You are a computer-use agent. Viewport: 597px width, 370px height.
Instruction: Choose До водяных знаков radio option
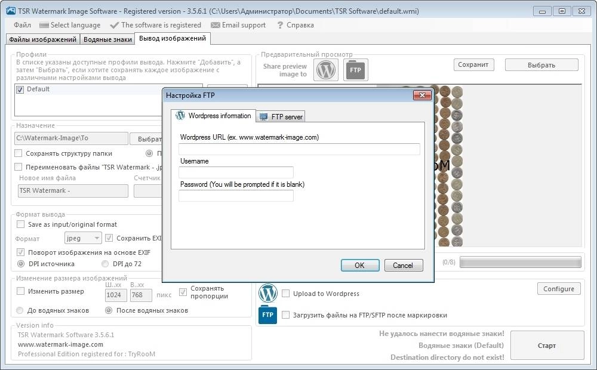click(20, 310)
